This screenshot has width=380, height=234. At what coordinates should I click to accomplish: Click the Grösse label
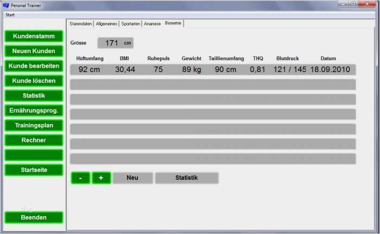[x=78, y=43]
